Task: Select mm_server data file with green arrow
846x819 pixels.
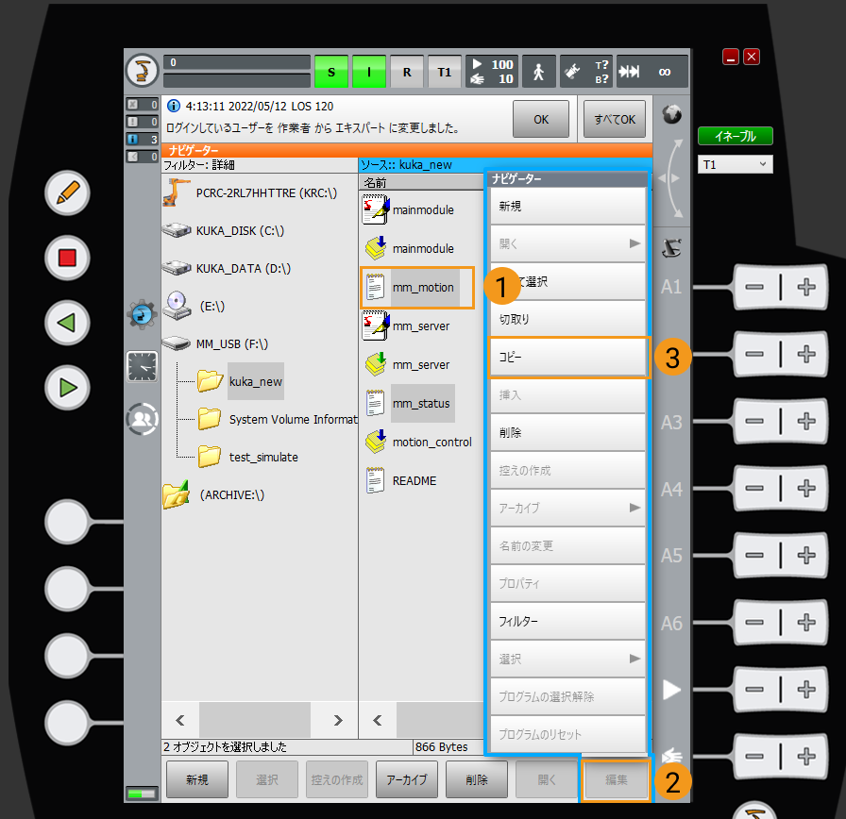Action: 406,365
